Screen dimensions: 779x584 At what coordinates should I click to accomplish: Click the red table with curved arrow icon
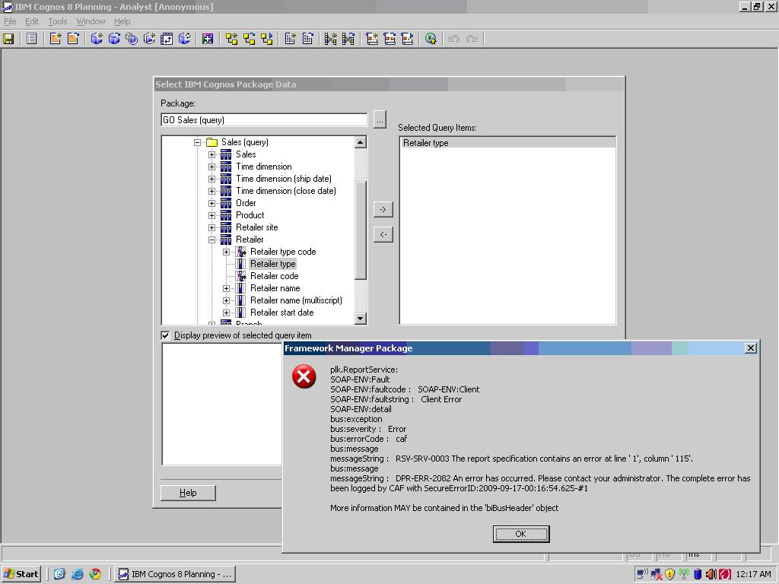click(x=389, y=39)
